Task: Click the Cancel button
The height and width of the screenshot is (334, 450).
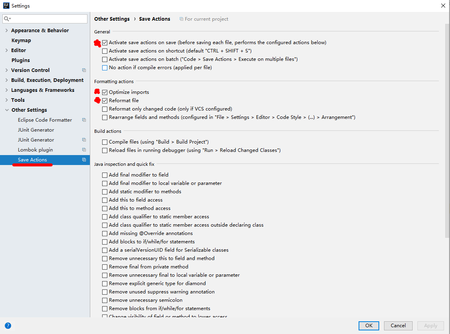Action: coord(398,325)
